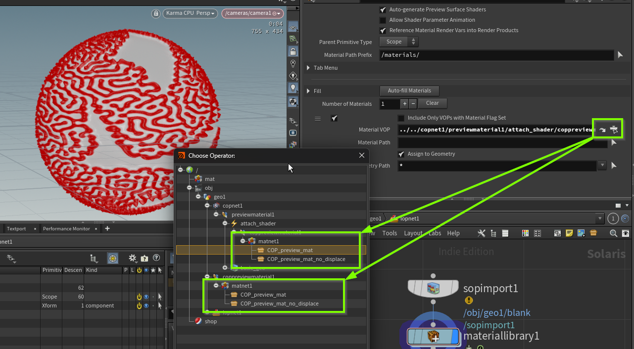Click the gear settings icon in scene graph

[x=133, y=258]
